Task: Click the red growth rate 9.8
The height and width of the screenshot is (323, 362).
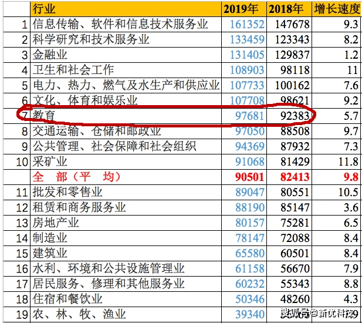Action: tap(351, 177)
